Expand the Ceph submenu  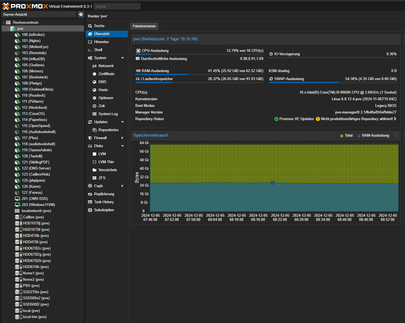(122, 186)
